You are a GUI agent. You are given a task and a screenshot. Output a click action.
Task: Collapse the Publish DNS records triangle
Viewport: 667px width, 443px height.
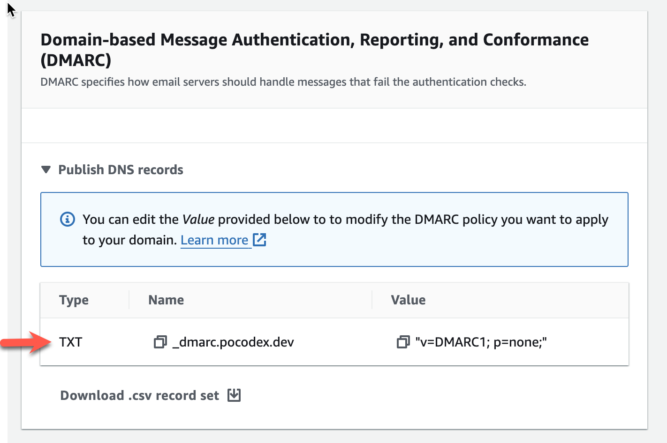pyautogui.click(x=46, y=170)
